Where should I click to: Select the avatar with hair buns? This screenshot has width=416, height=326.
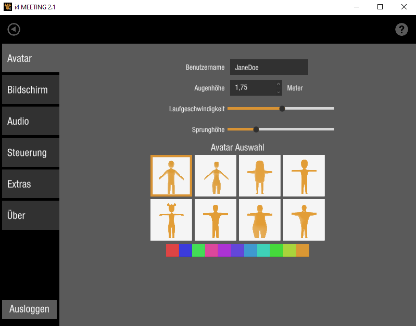(171, 220)
